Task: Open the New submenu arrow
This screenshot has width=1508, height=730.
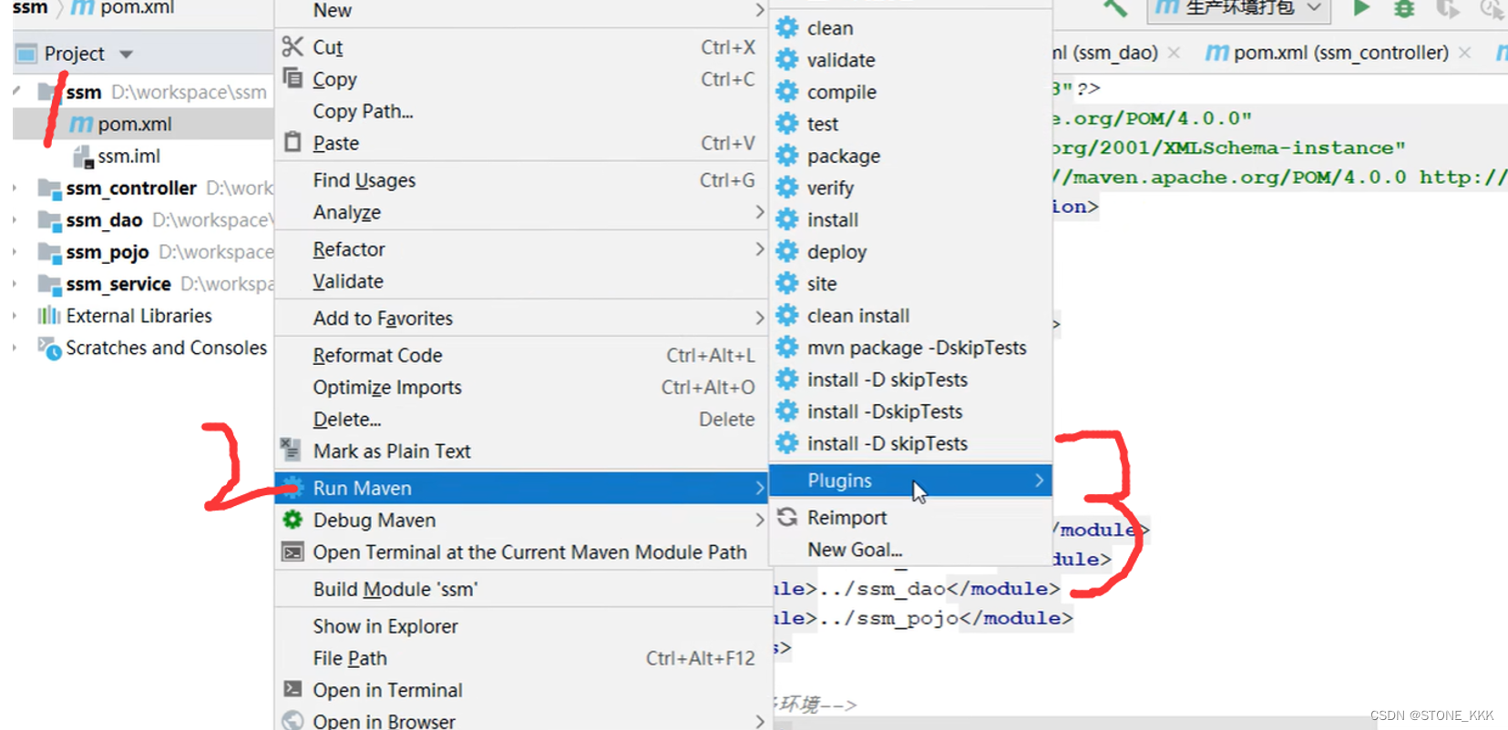Action: (x=759, y=10)
